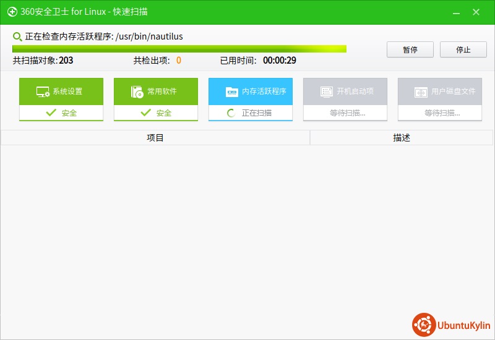
Task: Click the 开机启动项 monitor icon
Action: coord(327,91)
